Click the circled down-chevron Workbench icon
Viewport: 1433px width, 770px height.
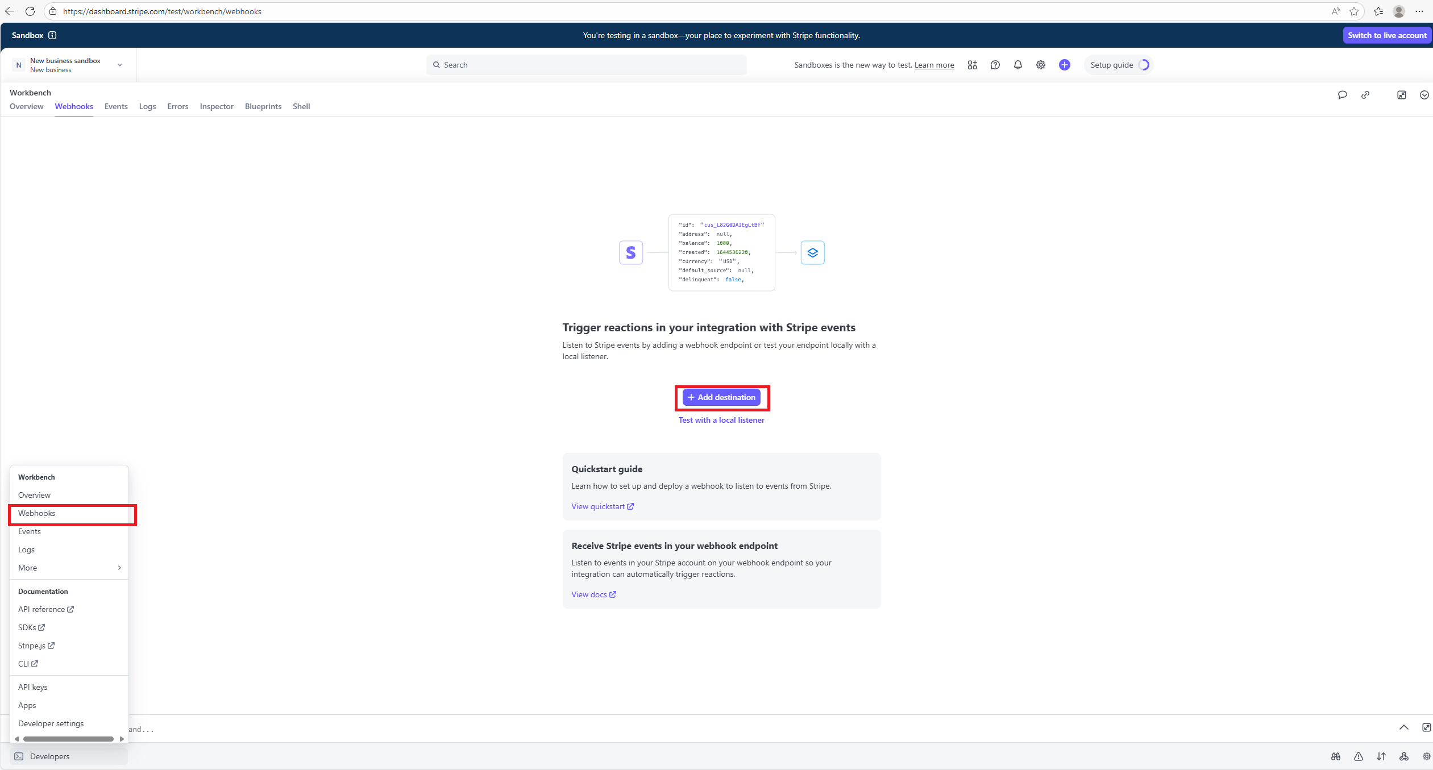coord(1424,95)
